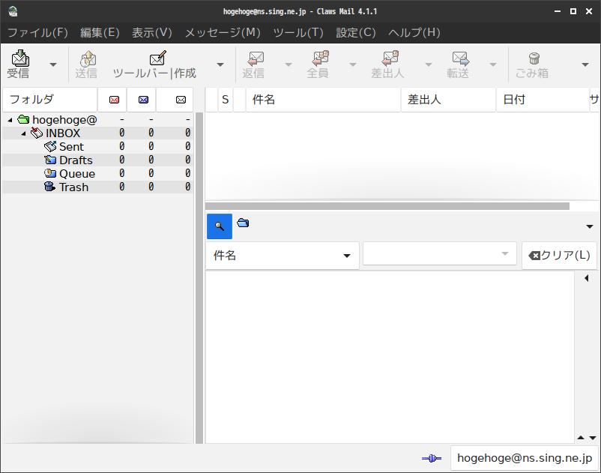Select the INBOX folder
601x473 pixels.
tap(97, 133)
